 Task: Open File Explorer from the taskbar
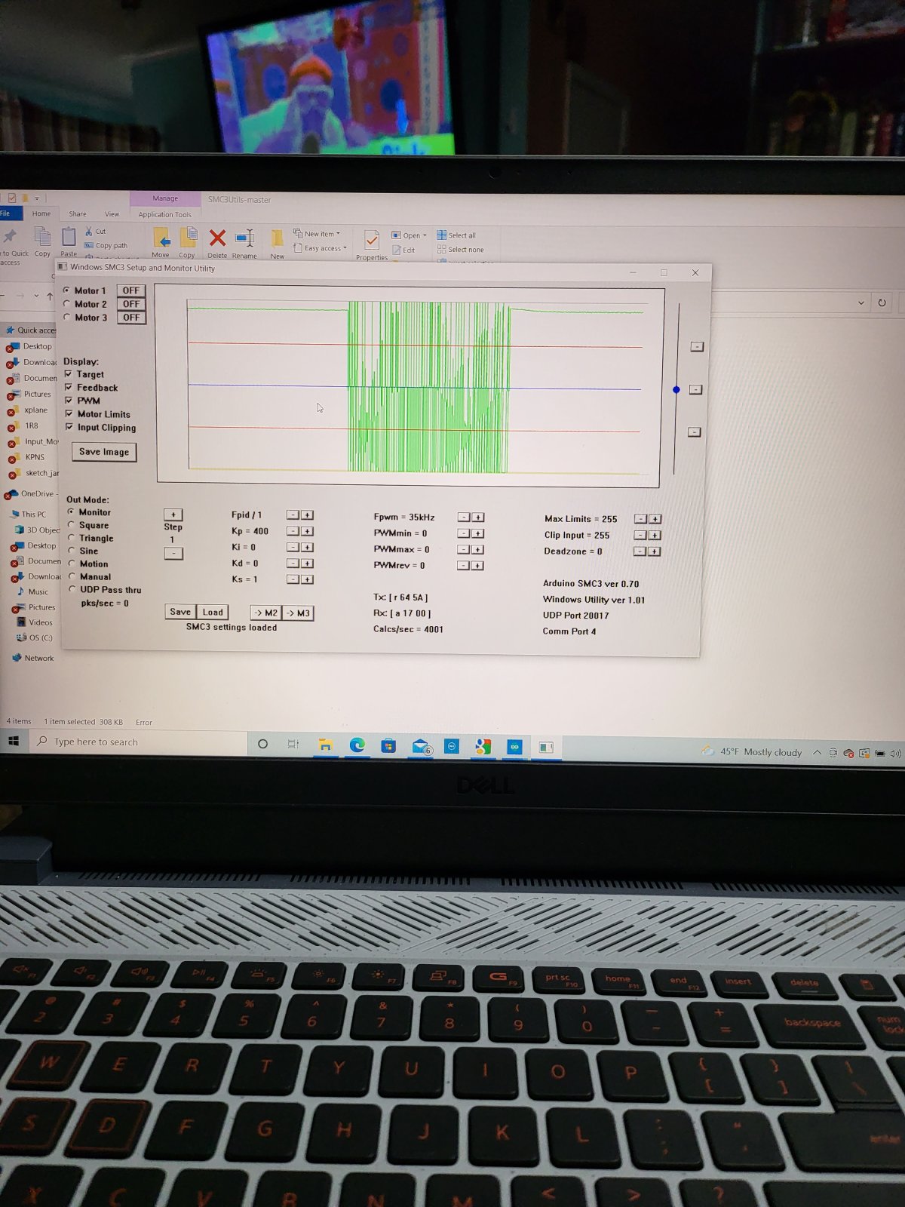point(325,745)
